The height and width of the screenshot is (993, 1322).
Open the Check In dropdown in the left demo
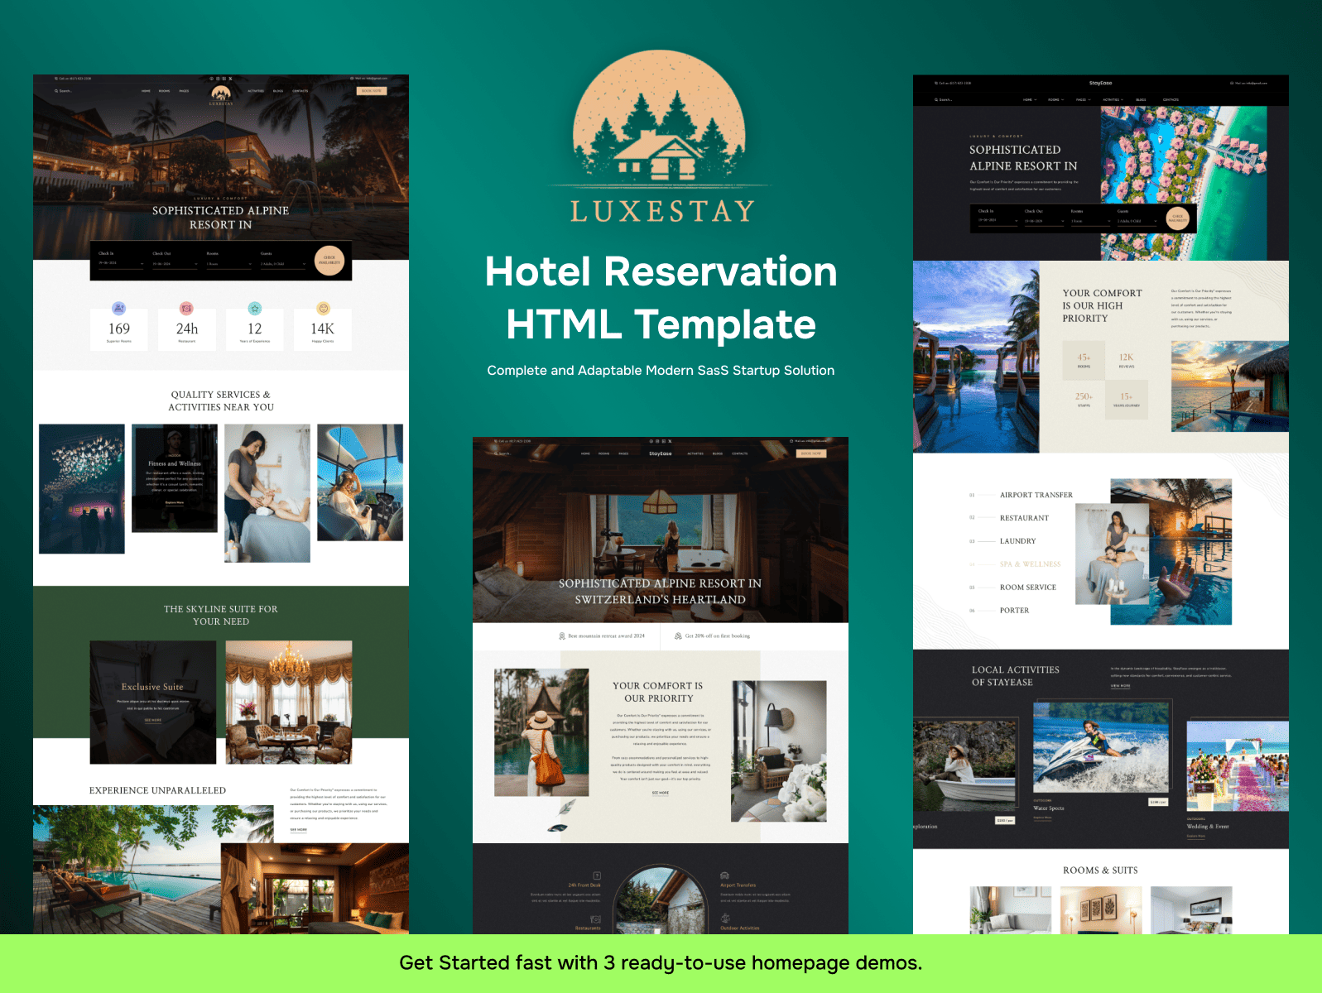click(121, 264)
